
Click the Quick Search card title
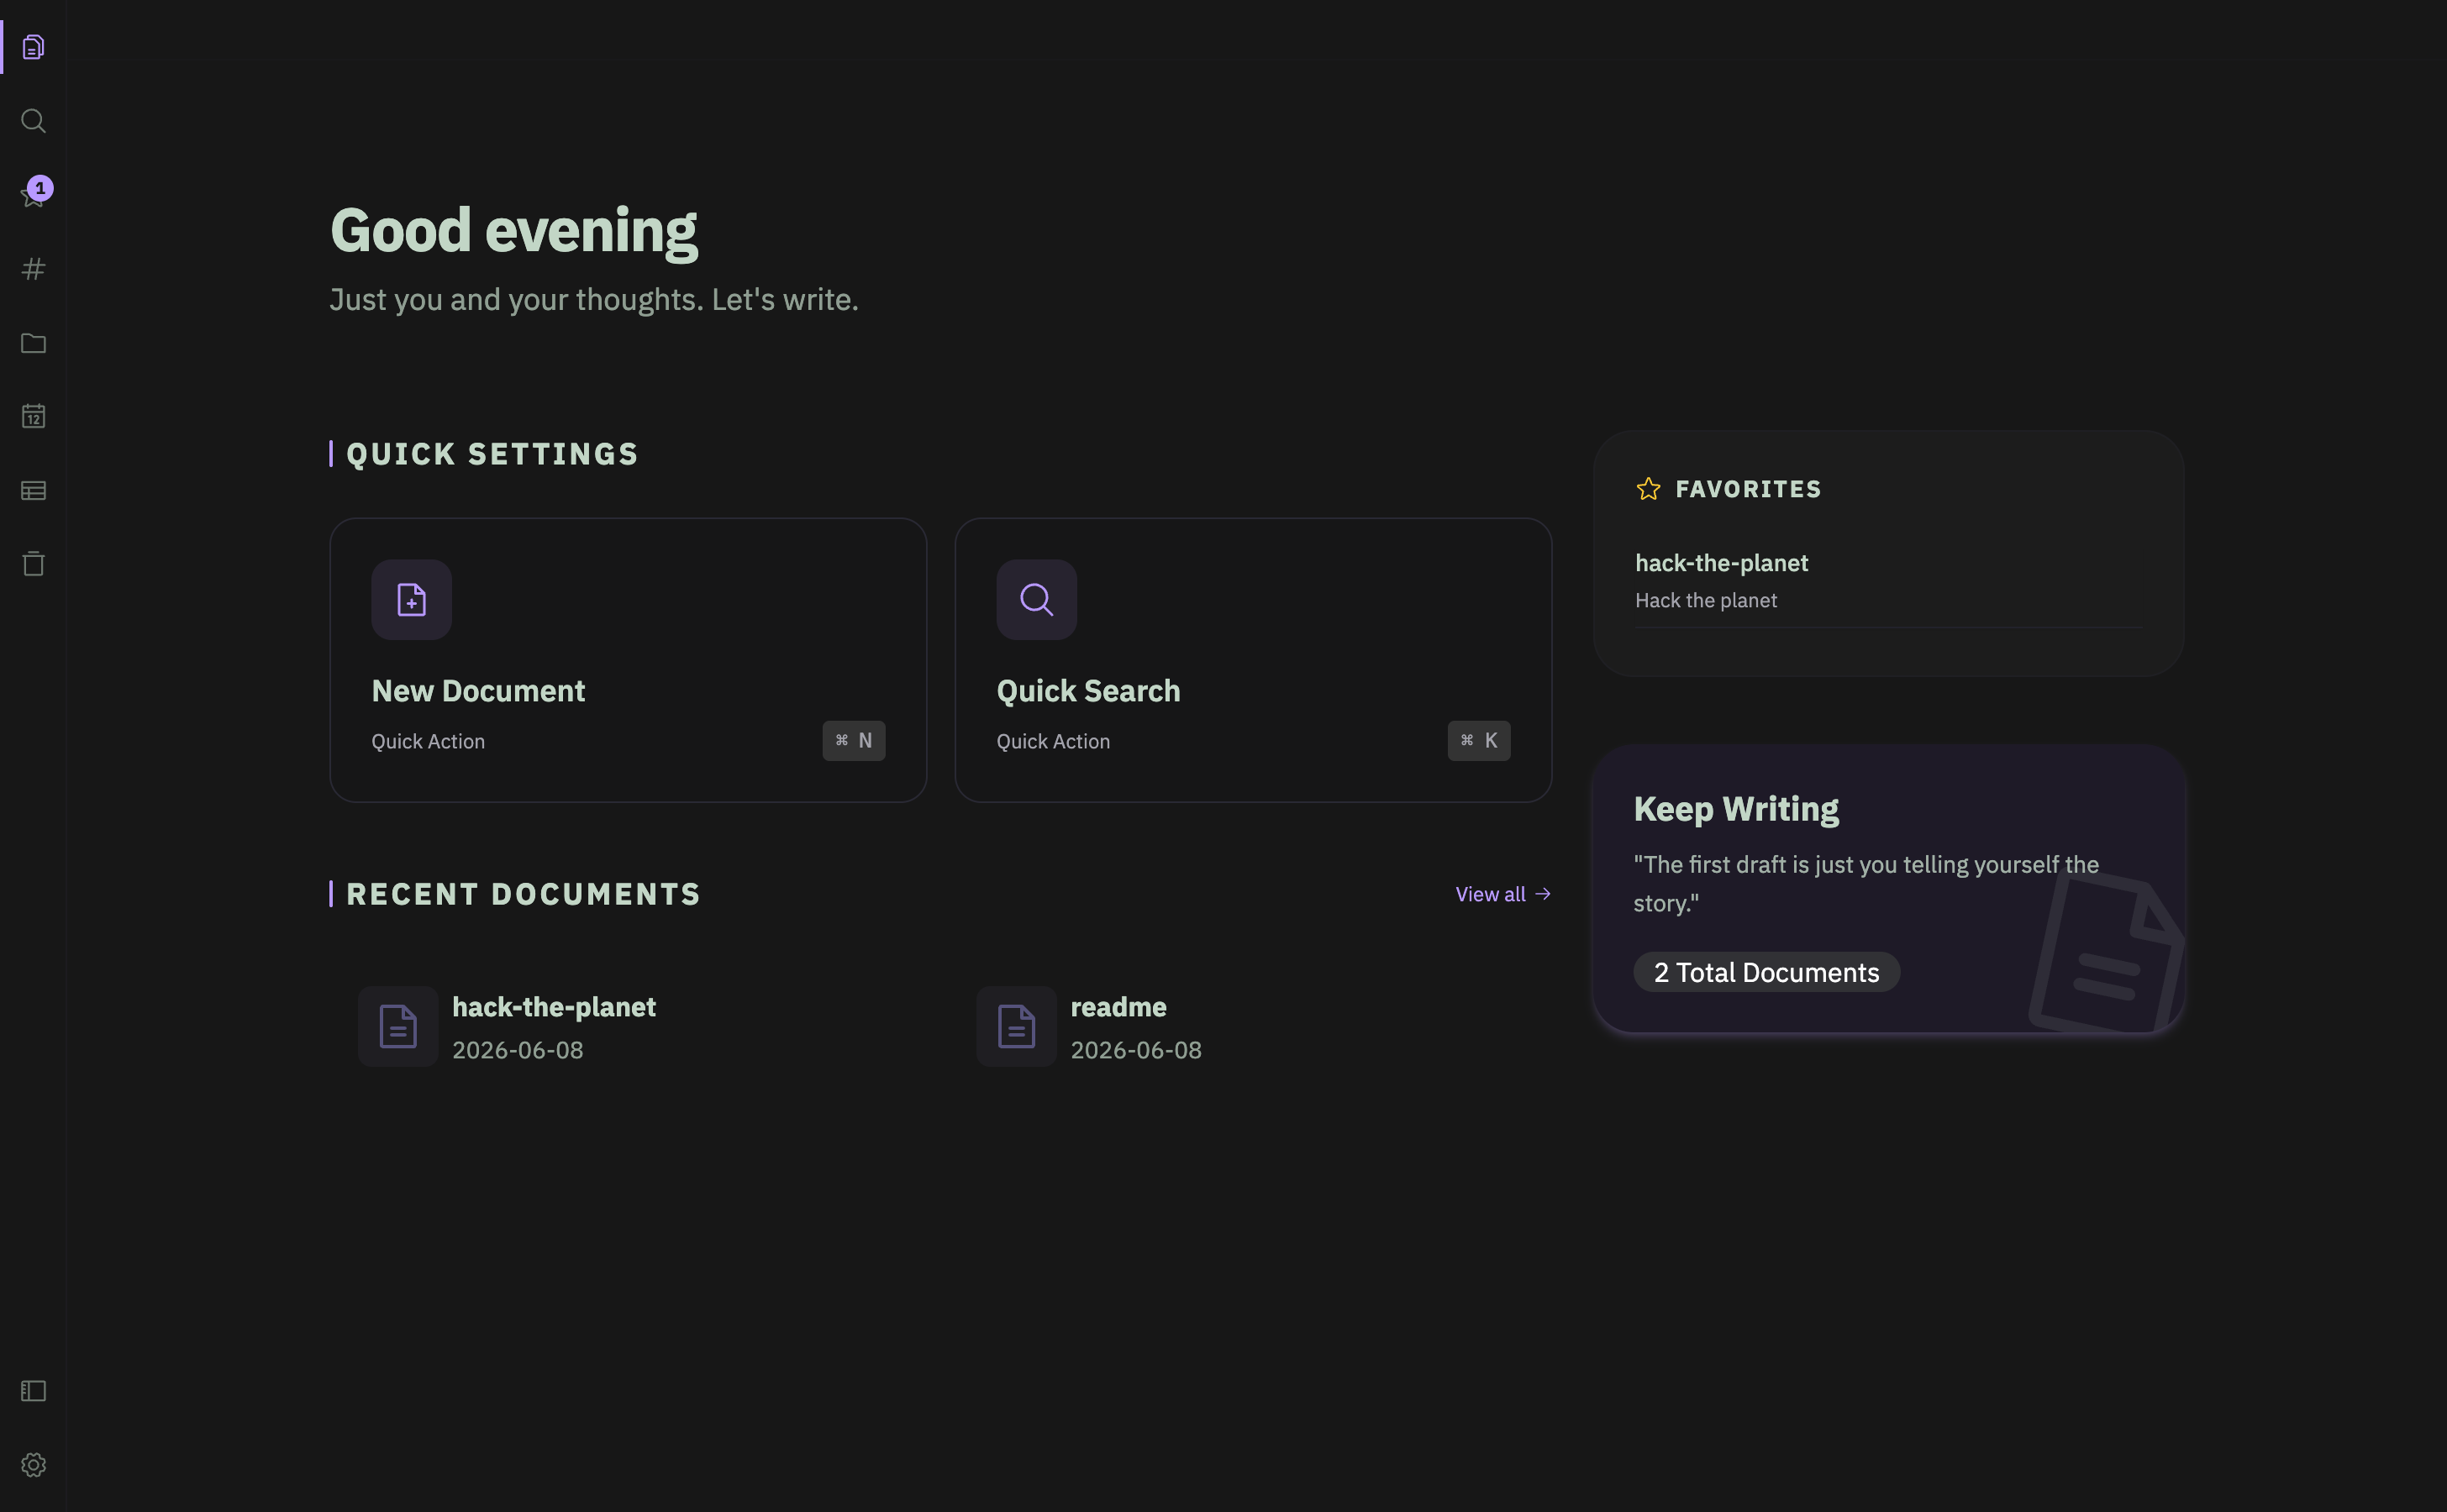coord(1088,691)
